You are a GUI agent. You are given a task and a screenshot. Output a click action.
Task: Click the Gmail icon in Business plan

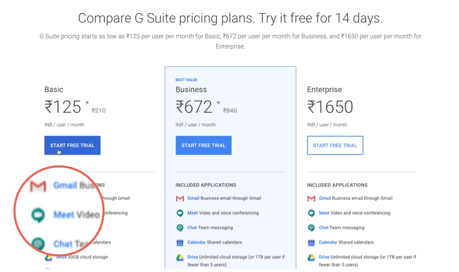180,199
